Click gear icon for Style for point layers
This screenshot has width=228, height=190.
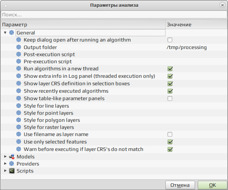(18, 113)
